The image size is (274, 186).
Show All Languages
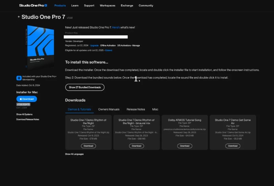(74, 154)
